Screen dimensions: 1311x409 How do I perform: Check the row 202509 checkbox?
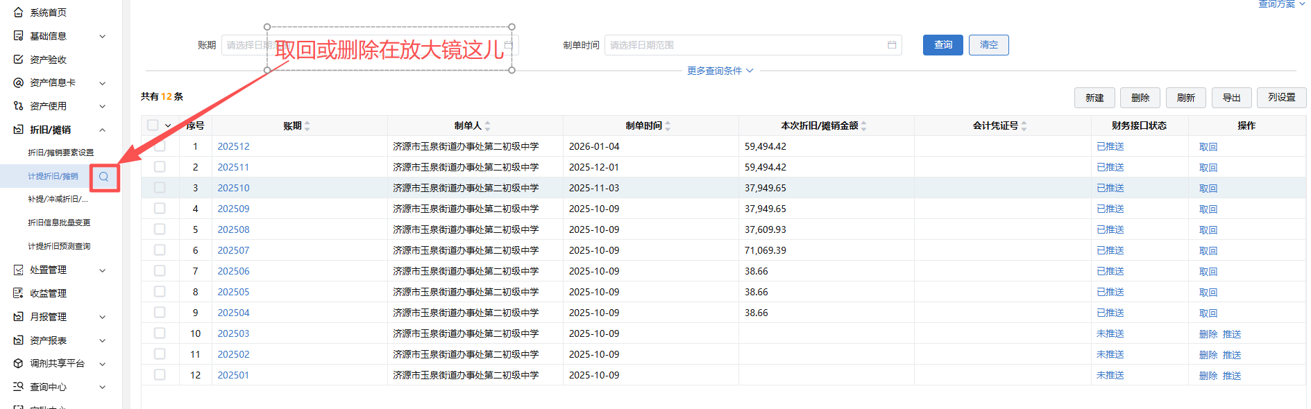(x=160, y=209)
